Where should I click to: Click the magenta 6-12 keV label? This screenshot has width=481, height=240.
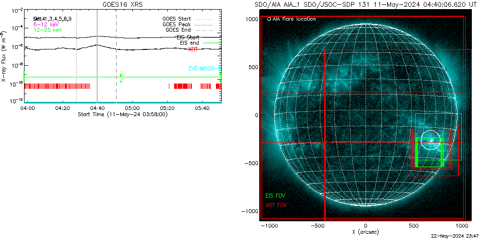coord(46,24)
